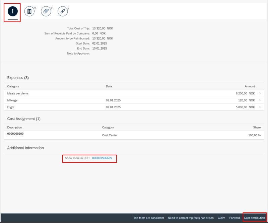The width and height of the screenshot is (268, 223).
Task: Click the 120,00 NOK amount
Action: pos(247,100)
